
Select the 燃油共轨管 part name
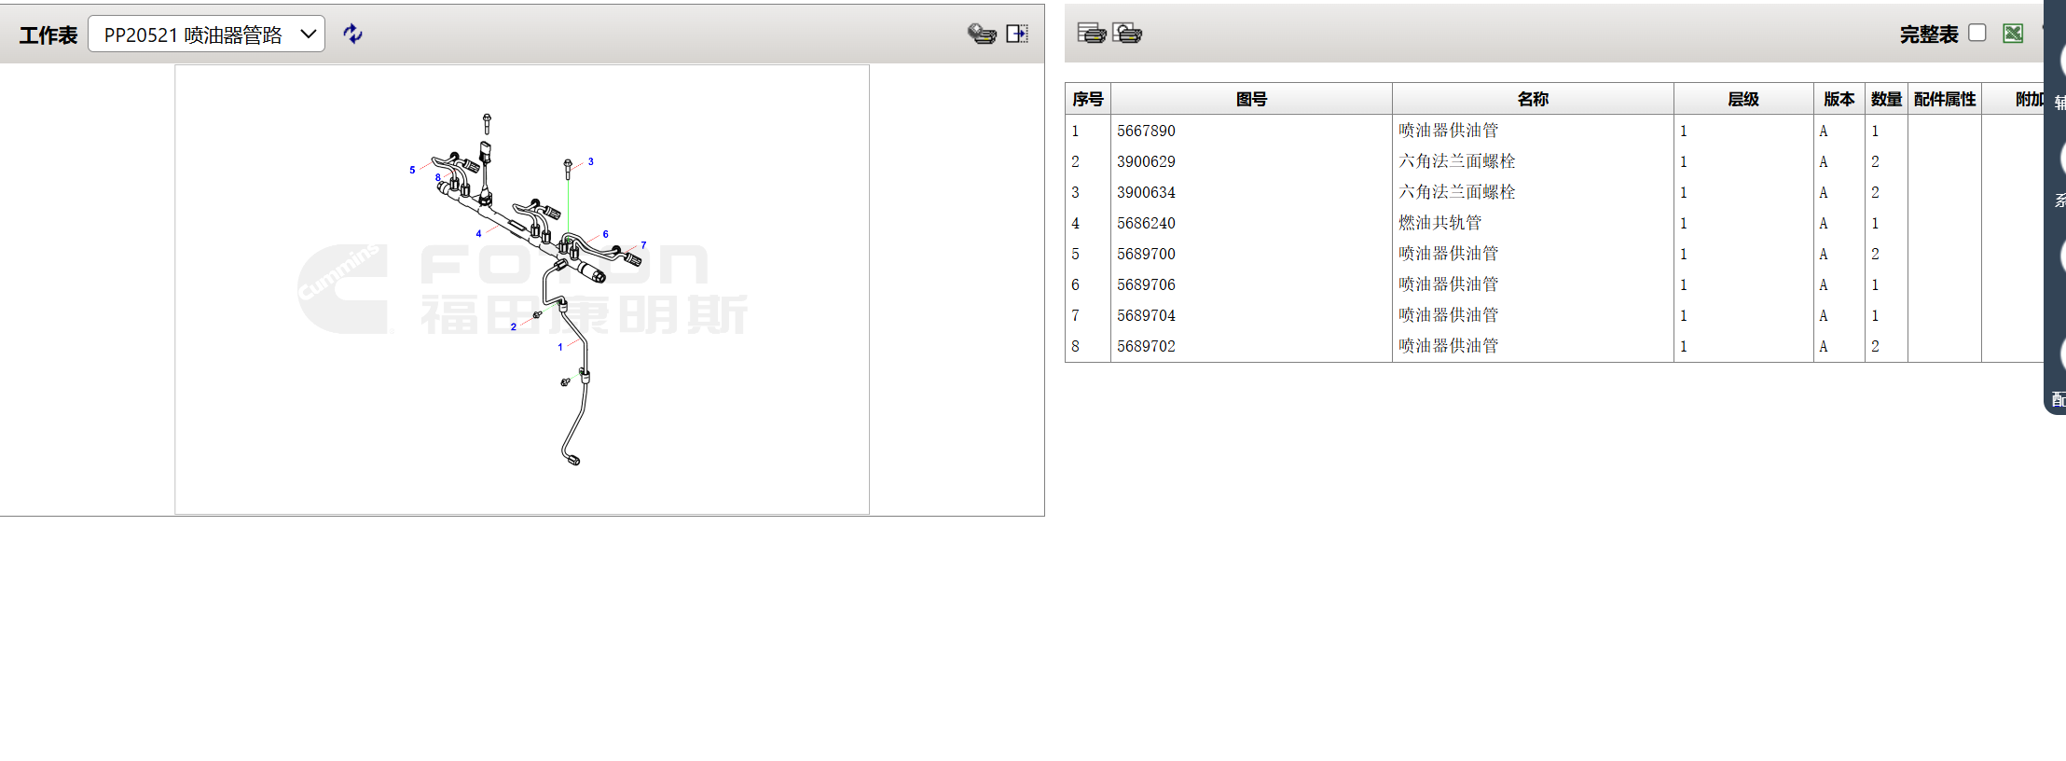(1439, 223)
